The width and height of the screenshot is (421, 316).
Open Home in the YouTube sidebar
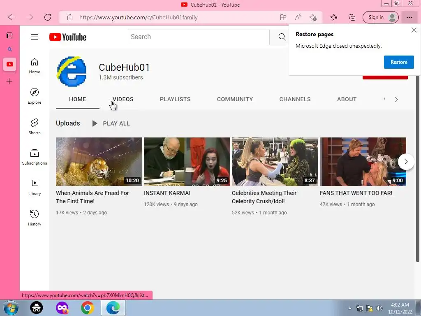[x=35, y=65]
